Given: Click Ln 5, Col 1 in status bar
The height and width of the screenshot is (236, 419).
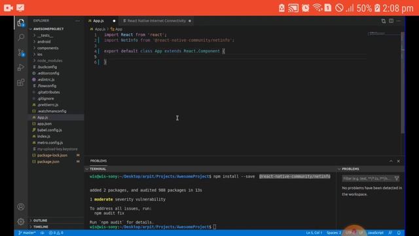Looking at the screenshot, I should [x=314, y=233].
